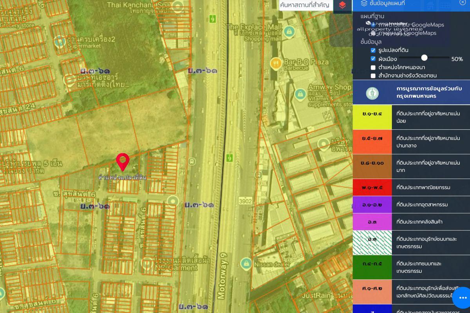This screenshot has width=470, height=313.
Task: Open the blue chat bubble button
Action: coord(462,298)
